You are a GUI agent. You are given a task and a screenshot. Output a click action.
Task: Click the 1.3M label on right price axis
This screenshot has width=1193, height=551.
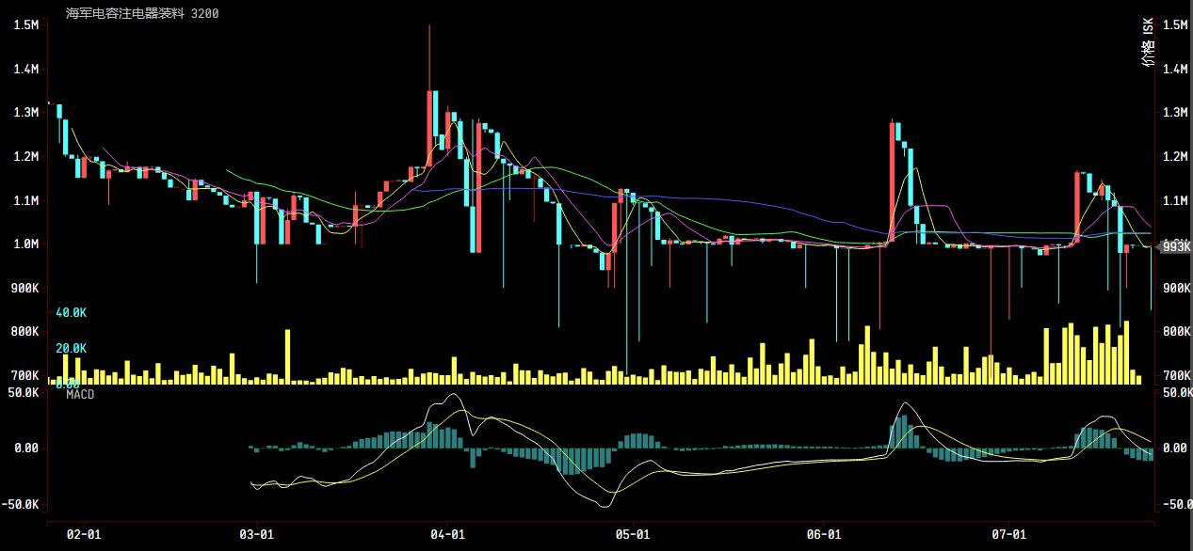(1175, 113)
